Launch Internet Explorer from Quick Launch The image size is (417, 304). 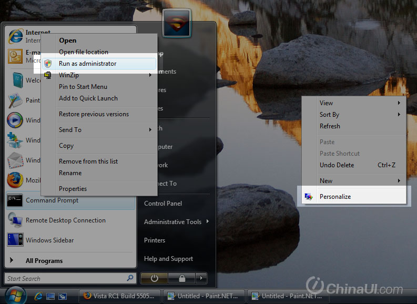coord(38,296)
